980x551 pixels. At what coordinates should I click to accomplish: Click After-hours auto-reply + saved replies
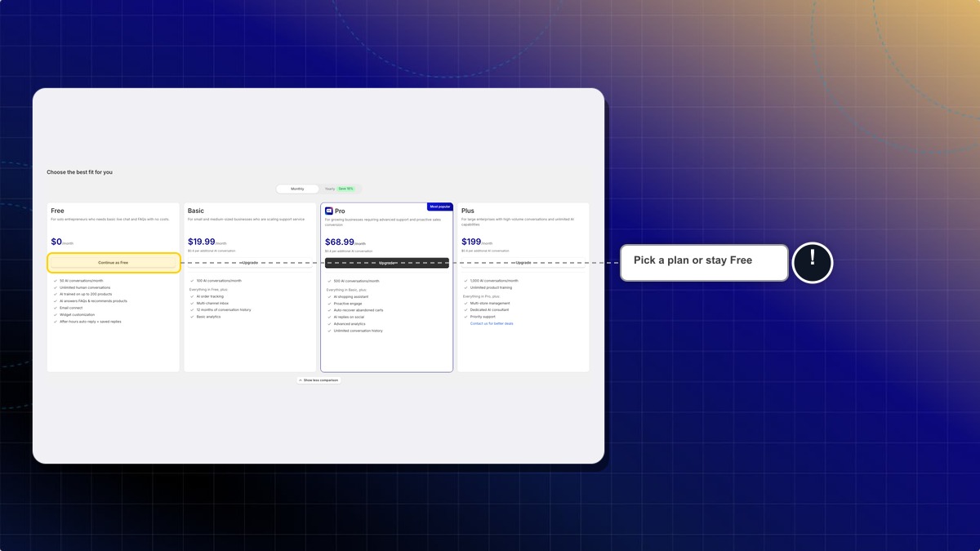tap(89, 322)
